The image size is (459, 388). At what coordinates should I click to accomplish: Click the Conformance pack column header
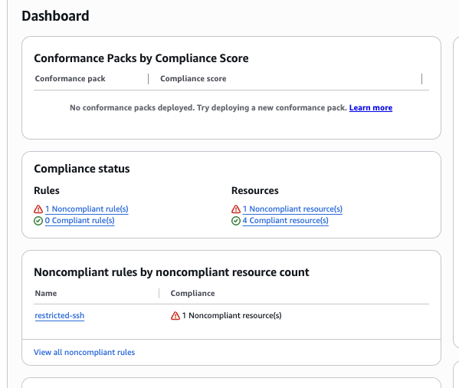click(70, 78)
